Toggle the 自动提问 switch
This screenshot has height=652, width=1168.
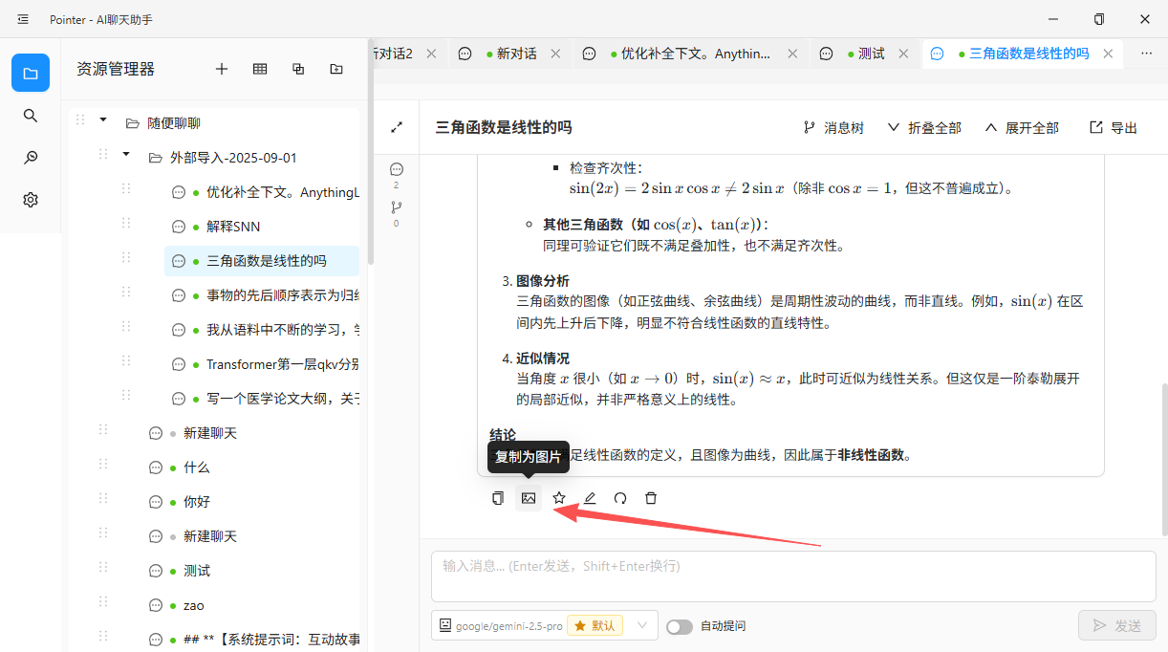(680, 626)
